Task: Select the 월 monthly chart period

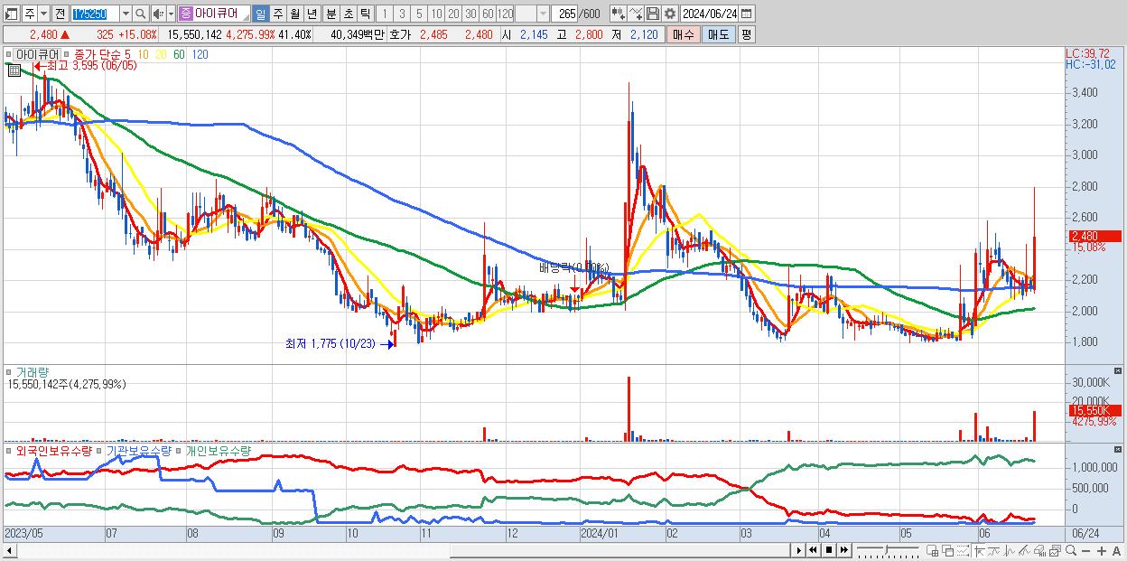Action: pos(294,14)
